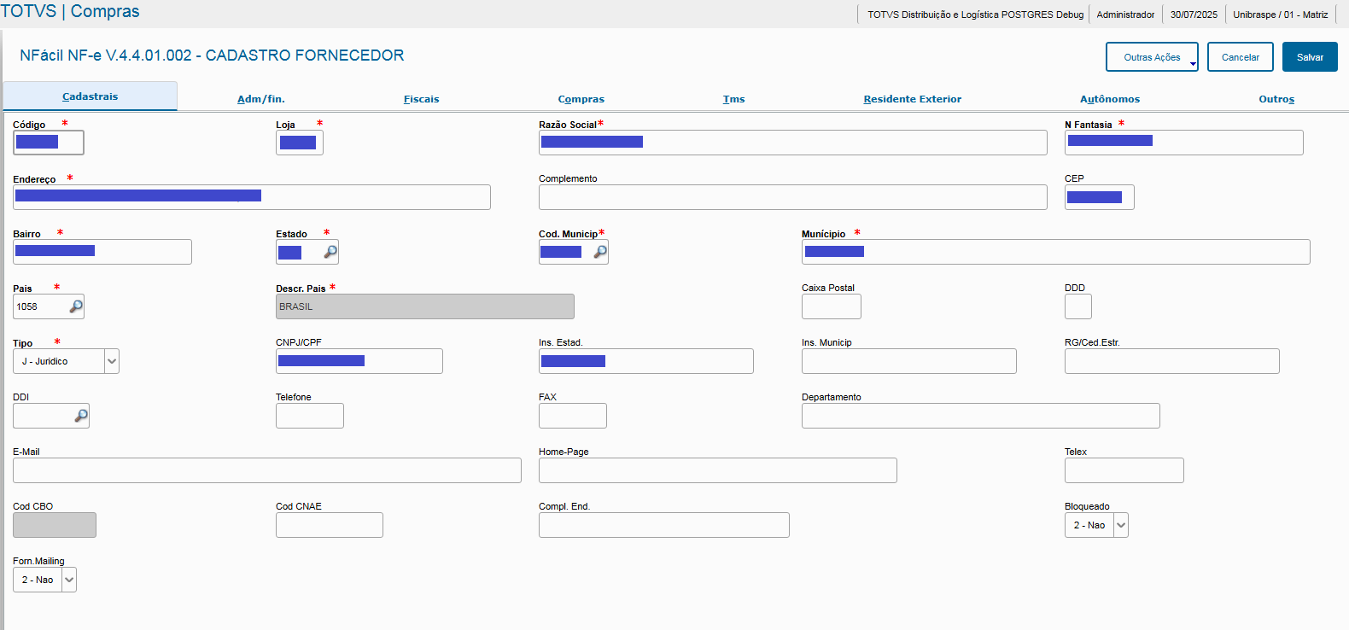Expand the Forn.Mailing dropdown
1349x630 pixels.
pos(69,580)
